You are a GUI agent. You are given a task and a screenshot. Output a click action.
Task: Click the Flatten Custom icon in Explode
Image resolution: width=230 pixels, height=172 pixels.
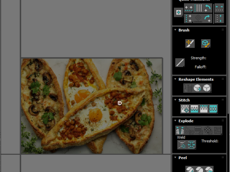[x=218, y=130]
